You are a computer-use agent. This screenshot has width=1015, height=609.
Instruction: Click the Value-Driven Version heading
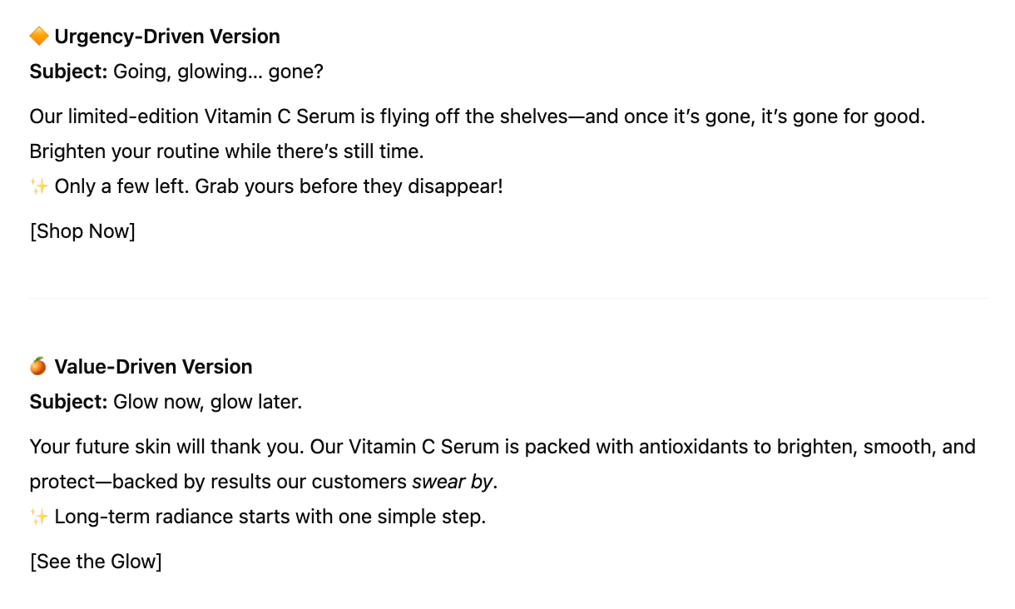click(154, 367)
